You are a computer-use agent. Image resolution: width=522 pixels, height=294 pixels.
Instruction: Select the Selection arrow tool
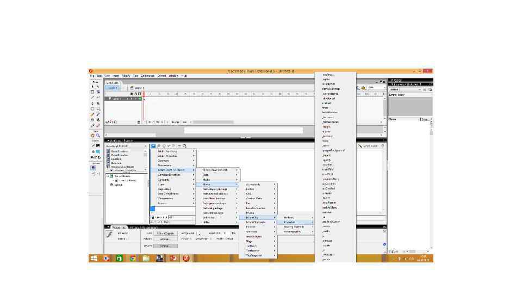[92, 87]
